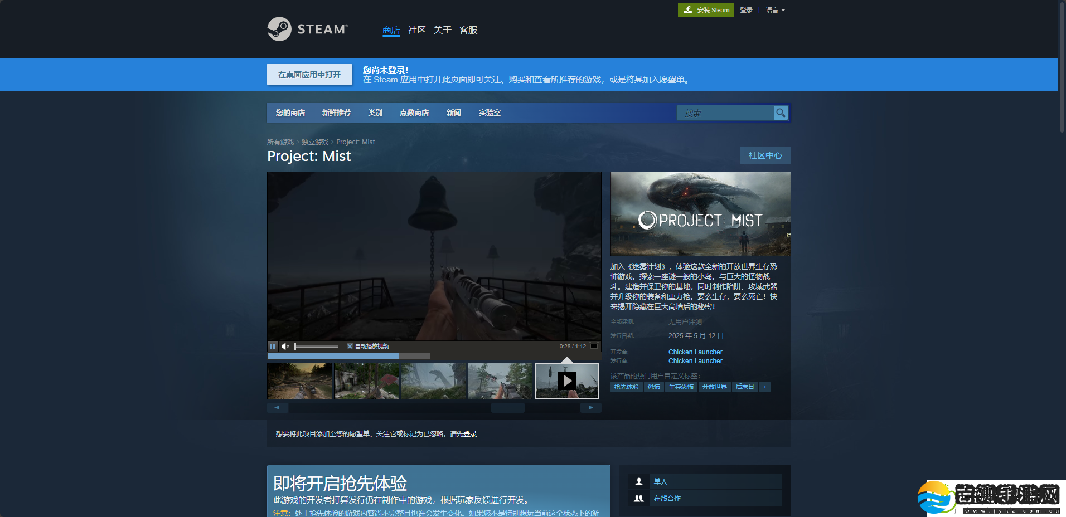Open developer Chicken Launcher link

click(x=695, y=352)
